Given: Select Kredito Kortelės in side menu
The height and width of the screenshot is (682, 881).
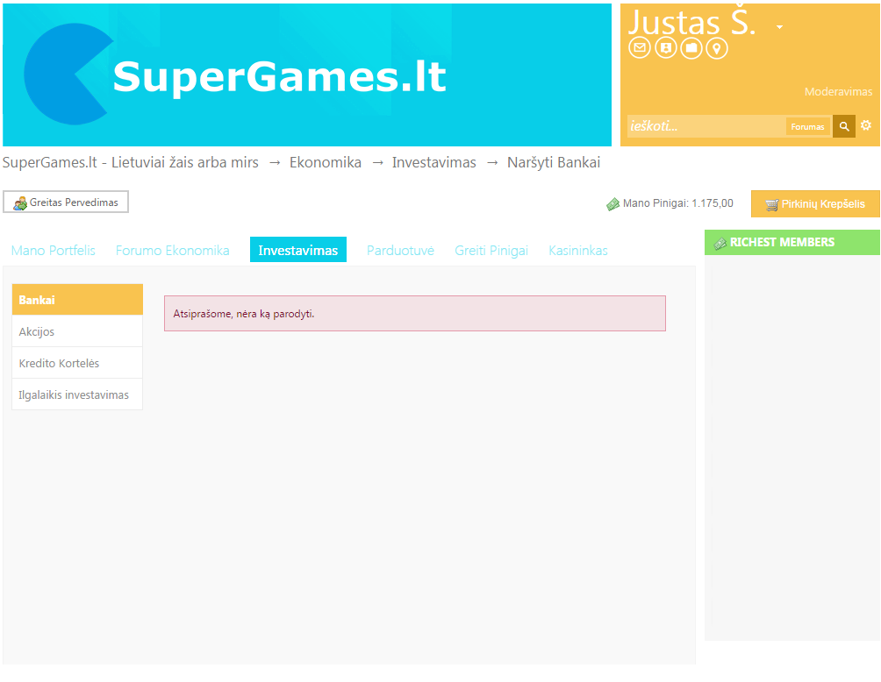Looking at the screenshot, I should coord(77,363).
